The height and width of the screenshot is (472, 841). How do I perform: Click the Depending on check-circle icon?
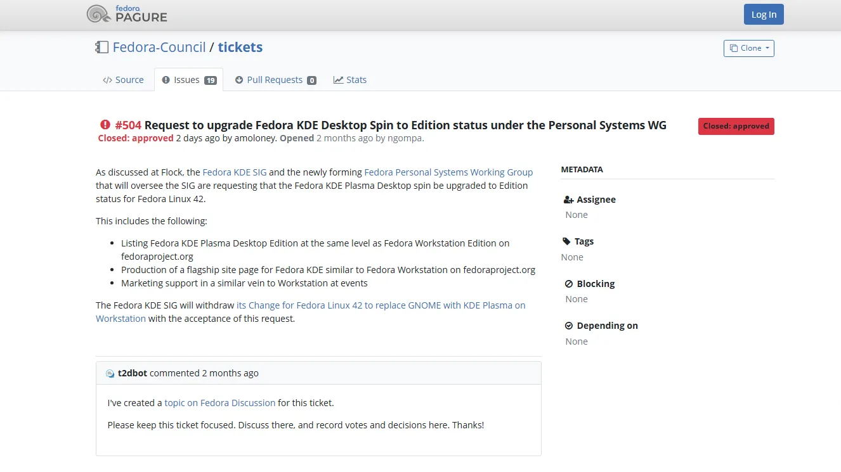tap(569, 326)
